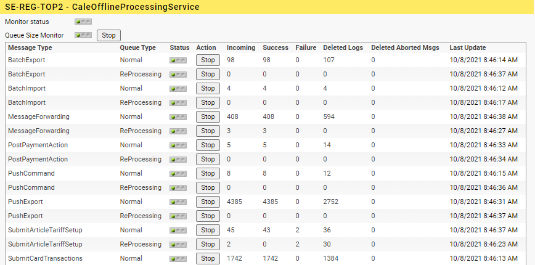Stop the Queue Size Monitor
The image size is (535, 265).
pyautogui.click(x=109, y=36)
